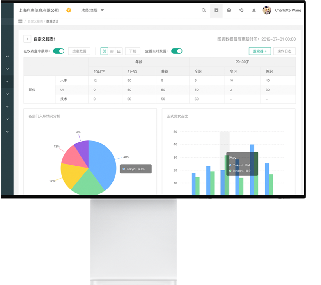Toggle the 在仪表盘中展示 switch
Viewport: 321px width, 285px height.
(x=59, y=51)
